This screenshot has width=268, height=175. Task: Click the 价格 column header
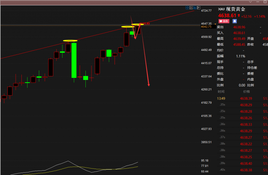(247, 91)
